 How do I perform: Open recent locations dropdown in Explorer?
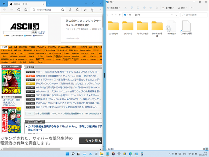click(x=116, y=15)
